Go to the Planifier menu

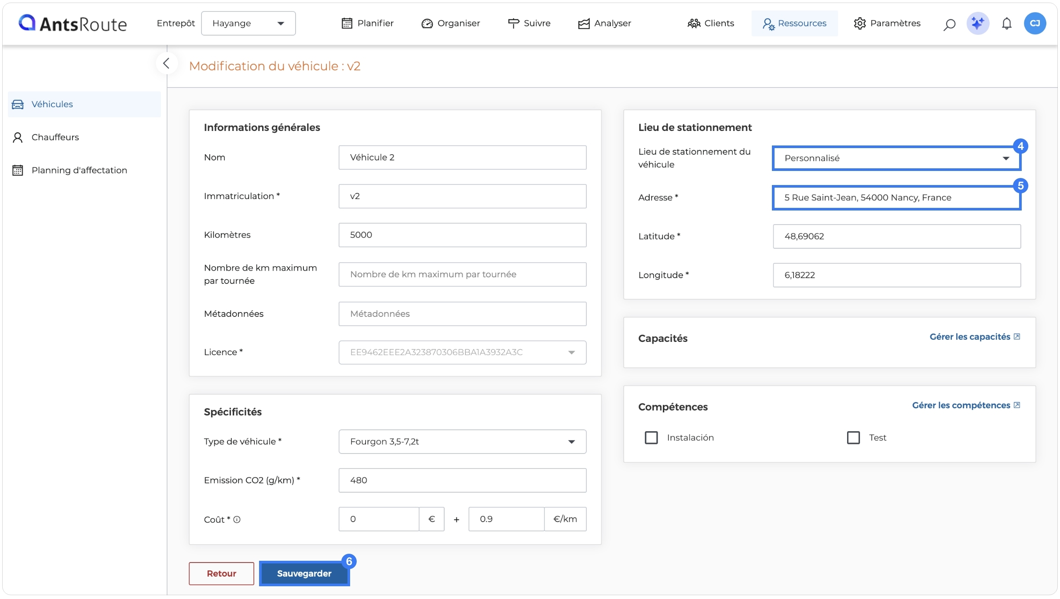pyautogui.click(x=367, y=23)
